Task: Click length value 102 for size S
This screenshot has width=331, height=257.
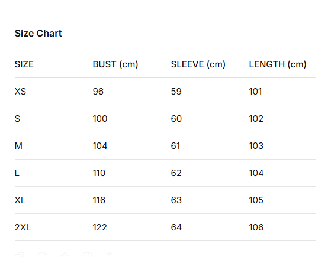Action: pyautogui.click(x=256, y=119)
